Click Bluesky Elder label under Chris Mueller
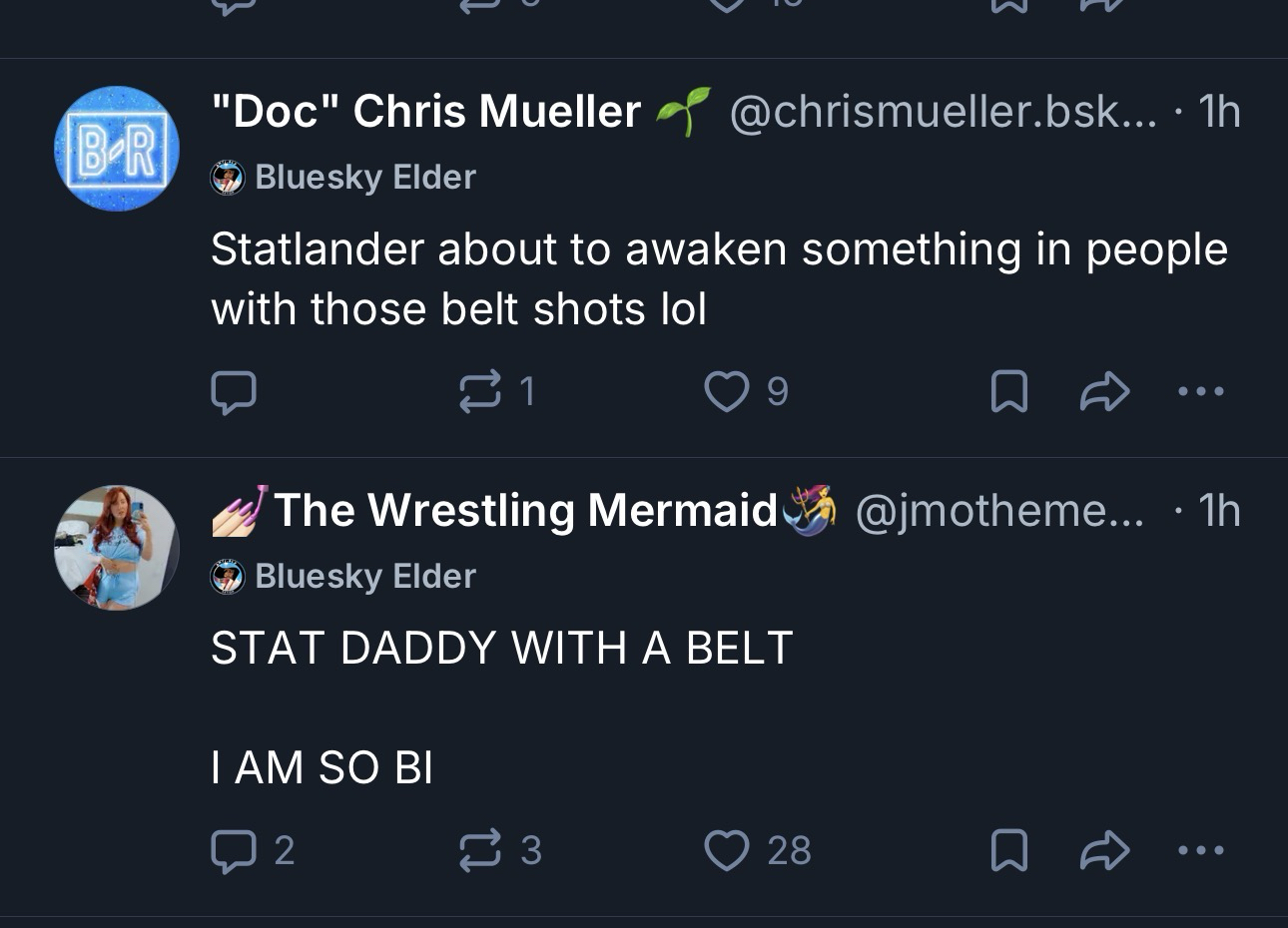1288x928 pixels. (x=364, y=178)
